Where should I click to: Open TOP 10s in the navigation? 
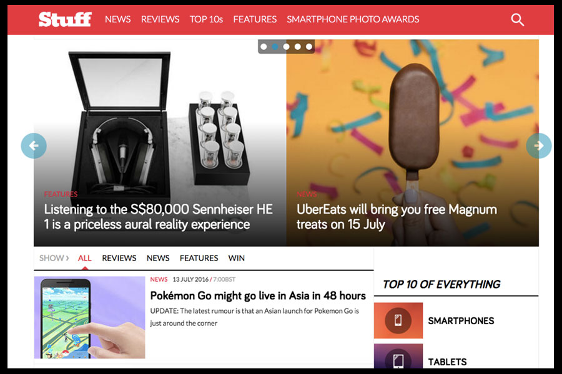pos(206,19)
